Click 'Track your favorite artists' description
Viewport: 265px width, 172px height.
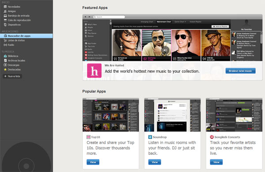(233, 148)
